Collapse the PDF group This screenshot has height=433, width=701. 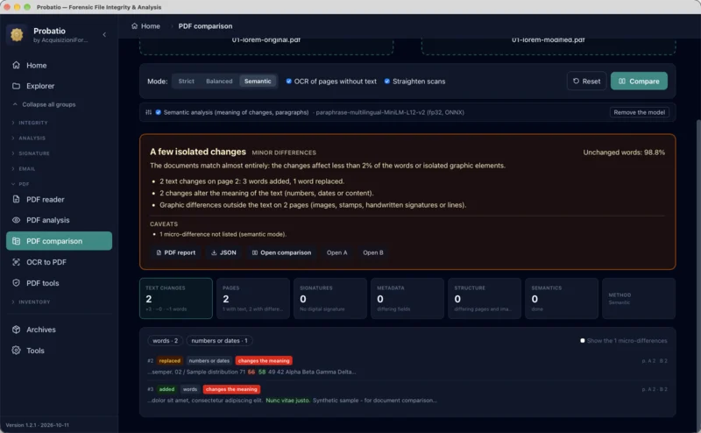(20, 184)
